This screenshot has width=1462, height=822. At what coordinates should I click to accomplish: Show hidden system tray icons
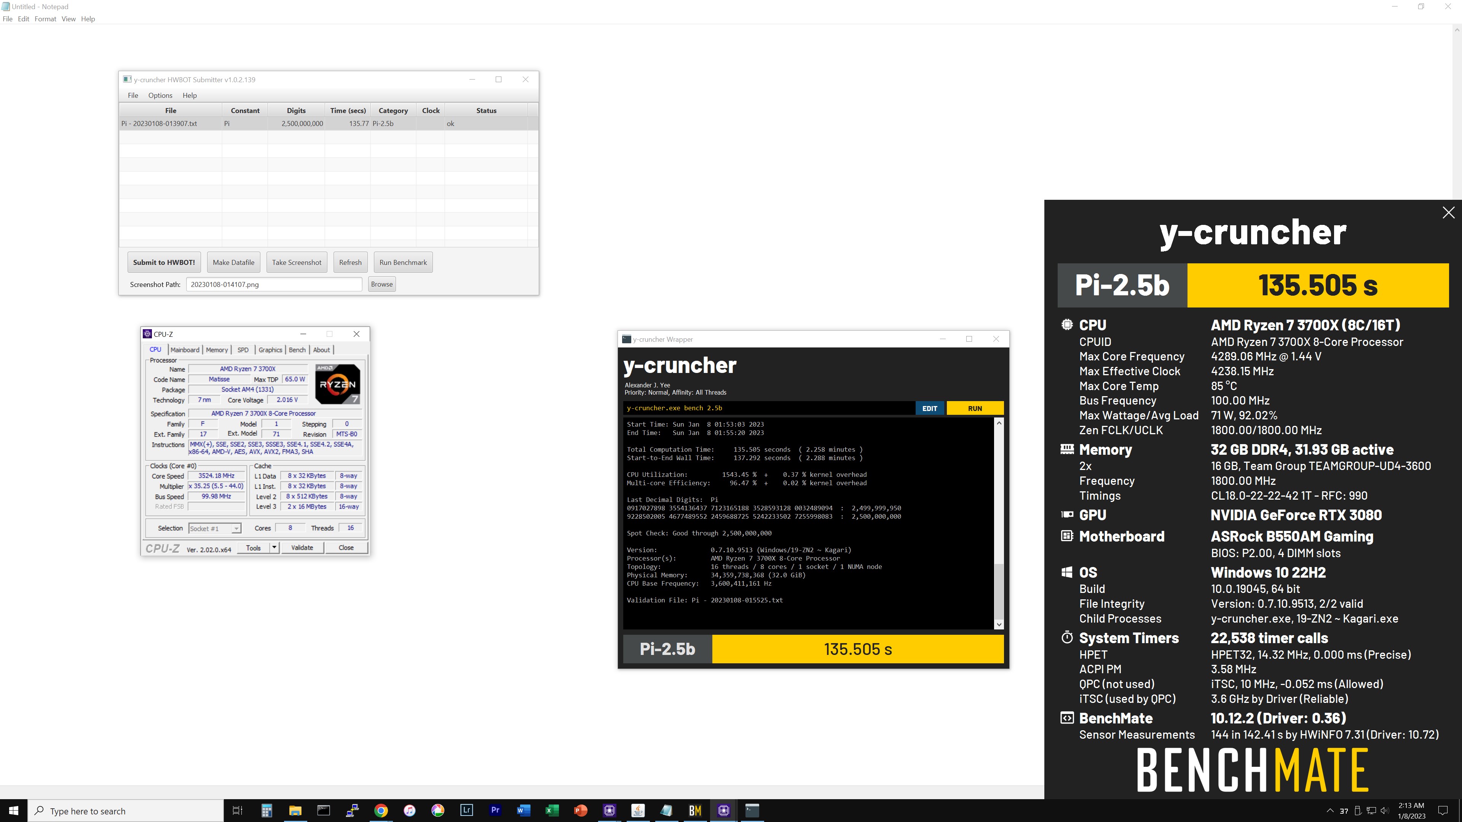(1329, 811)
